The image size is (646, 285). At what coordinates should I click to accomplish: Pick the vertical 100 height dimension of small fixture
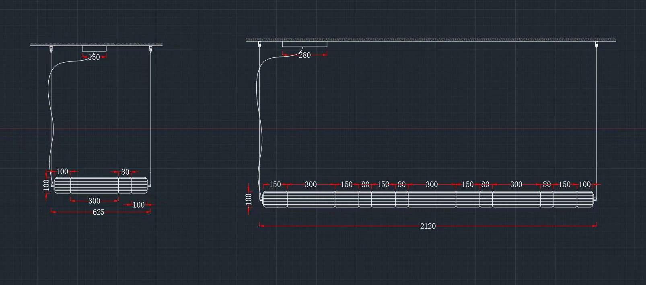(x=46, y=185)
